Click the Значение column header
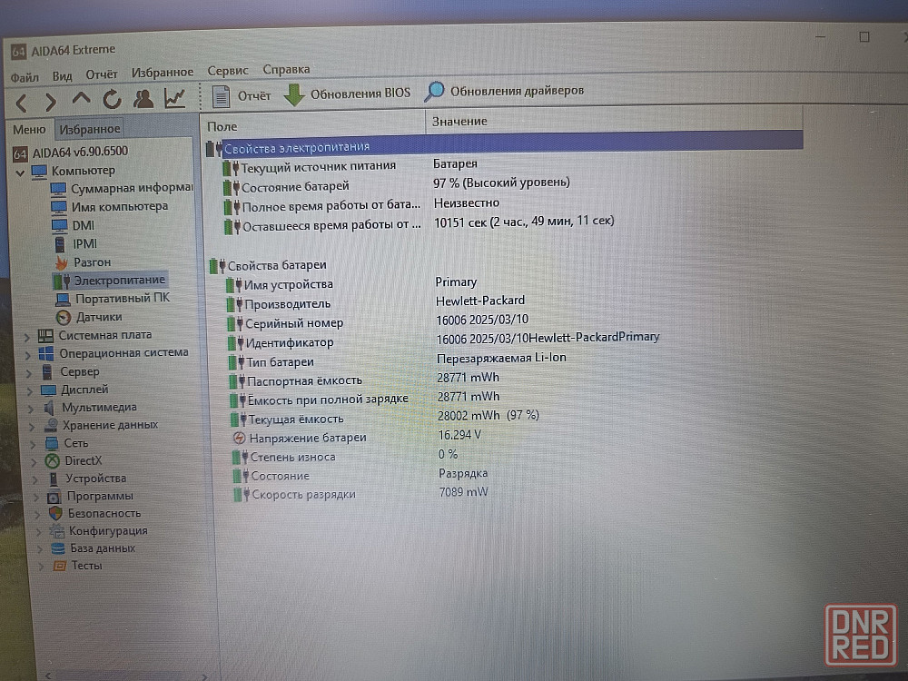The width and height of the screenshot is (908, 681). coord(615,121)
